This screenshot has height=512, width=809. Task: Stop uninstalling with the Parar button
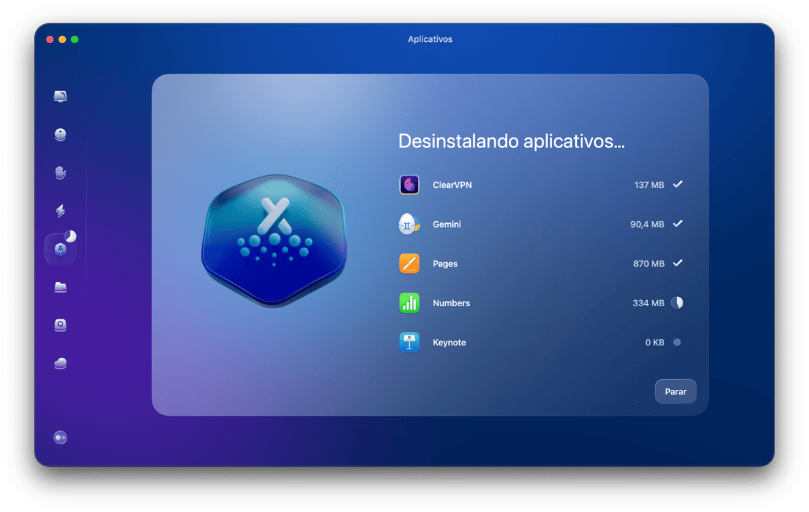tap(675, 392)
